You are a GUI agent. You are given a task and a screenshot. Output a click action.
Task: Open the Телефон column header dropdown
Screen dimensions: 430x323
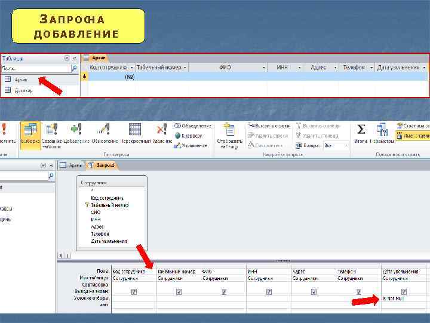371,68
